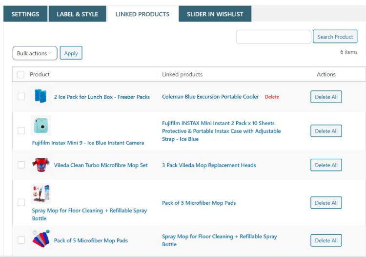The width and height of the screenshot is (366, 257).
Task: Open Fujifilm INSTAX Mini Instant 2 Pack link
Action: [218, 123]
